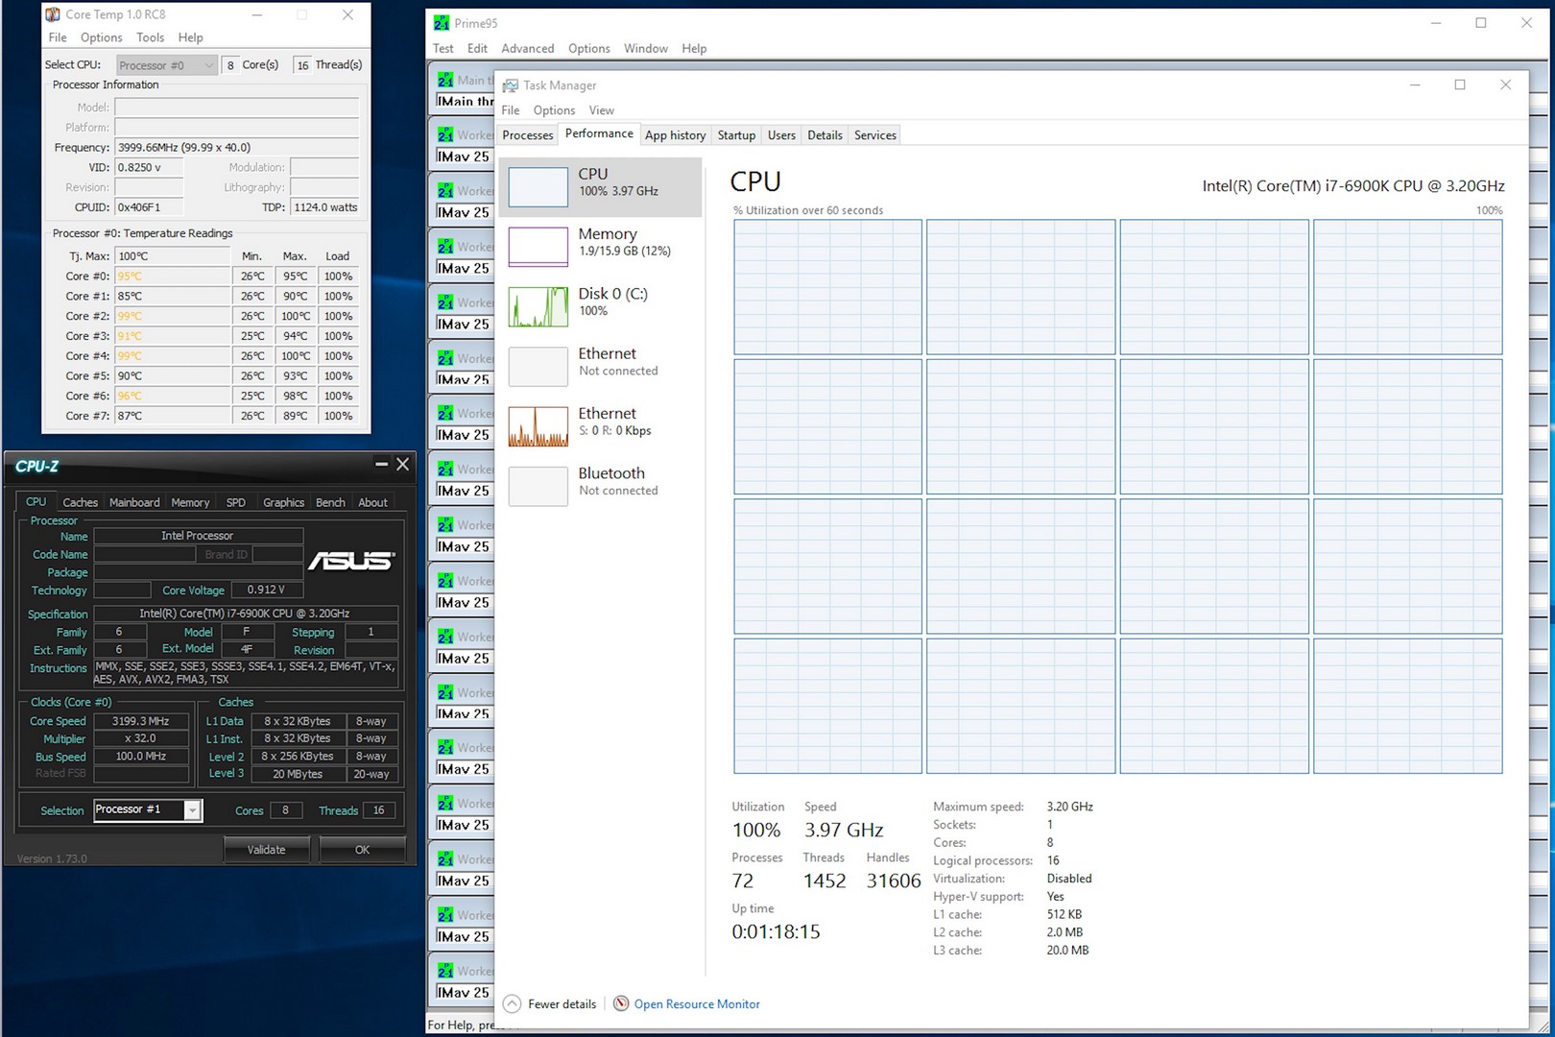Screen dimensions: 1555x1037
Task: Open Core Temp File menu
Action: tap(58, 37)
